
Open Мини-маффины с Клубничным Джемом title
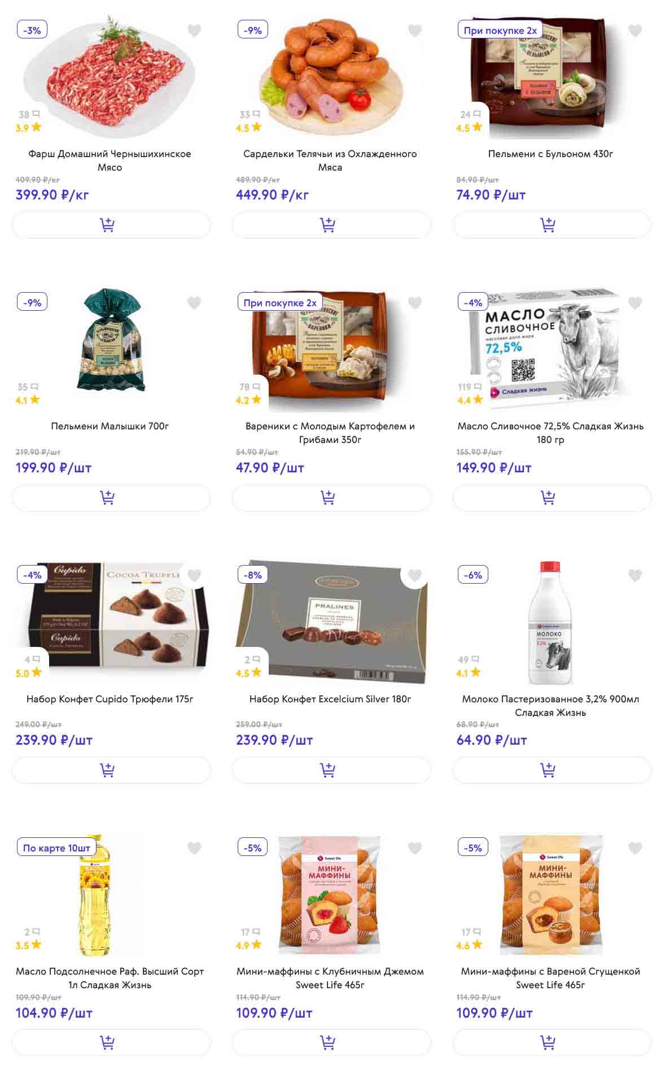(330, 978)
